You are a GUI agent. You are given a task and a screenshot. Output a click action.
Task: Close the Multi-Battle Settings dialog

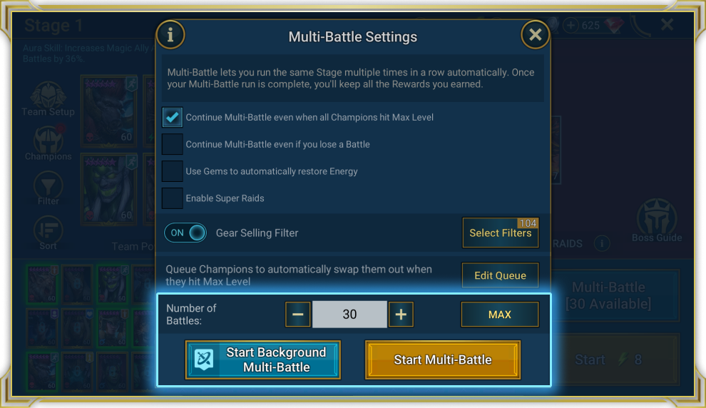pos(535,35)
